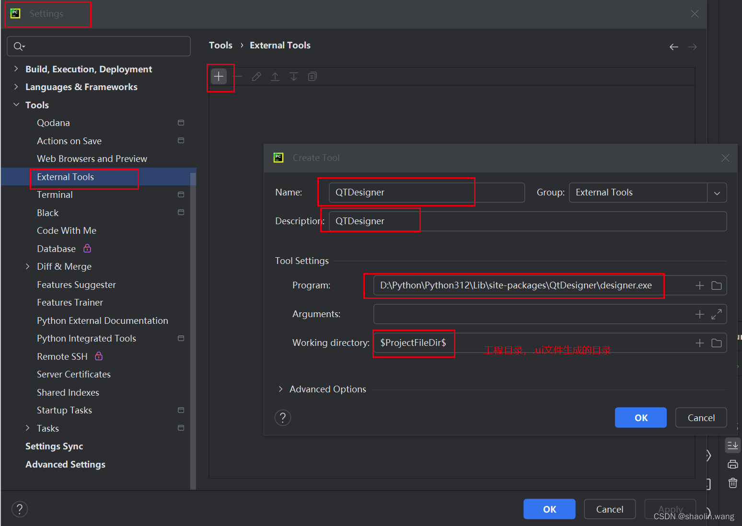Click the project-level icon beside Terminal
Image resolution: width=742 pixels, height=526 pixels.
[x=181, y=194]
